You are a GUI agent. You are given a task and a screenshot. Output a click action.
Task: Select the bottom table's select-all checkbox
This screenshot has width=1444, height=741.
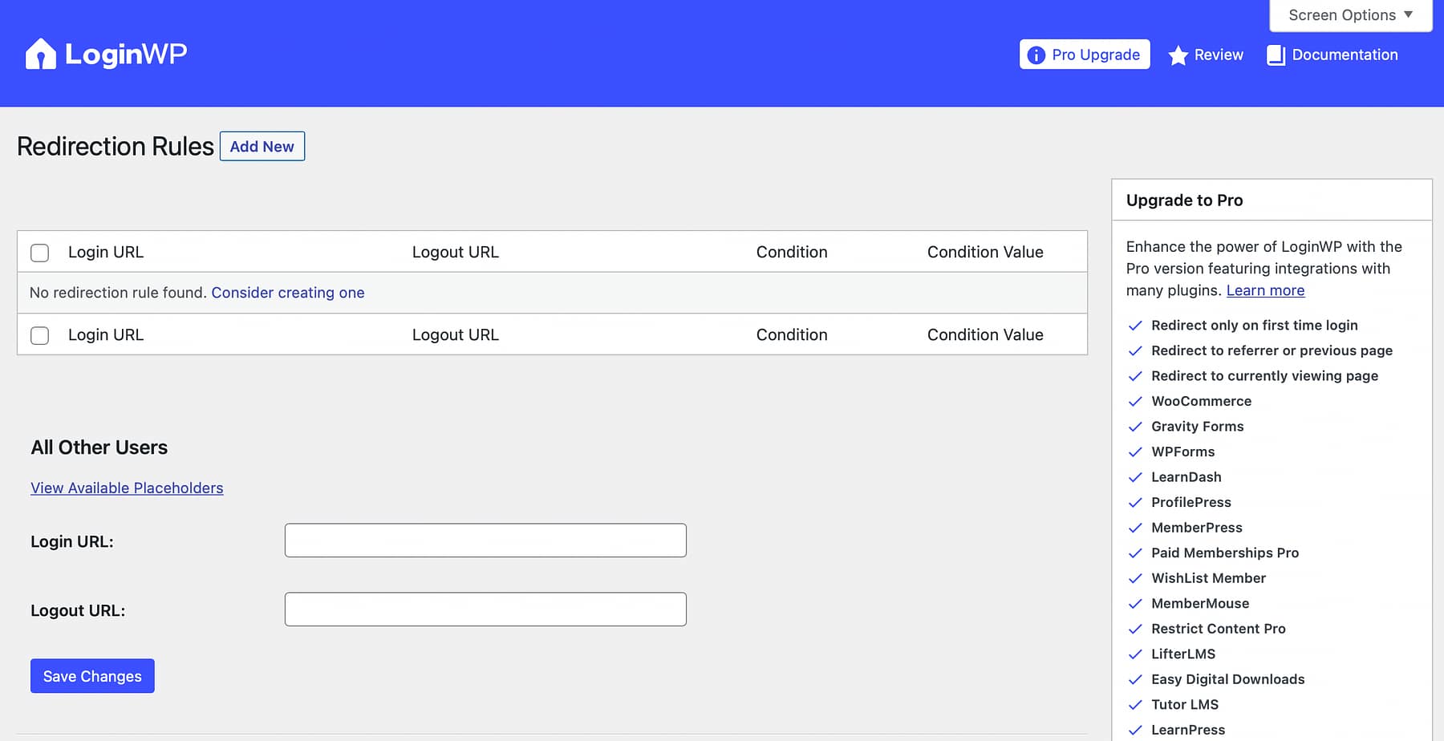(x=39, y=335)
